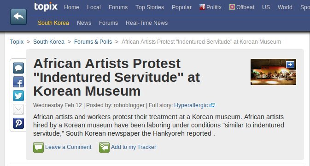Open the museum performance thumbnail image
Image resolution: width=310 pixels, height=166 pixels.
pyautogui.click(x=273, y=72)
